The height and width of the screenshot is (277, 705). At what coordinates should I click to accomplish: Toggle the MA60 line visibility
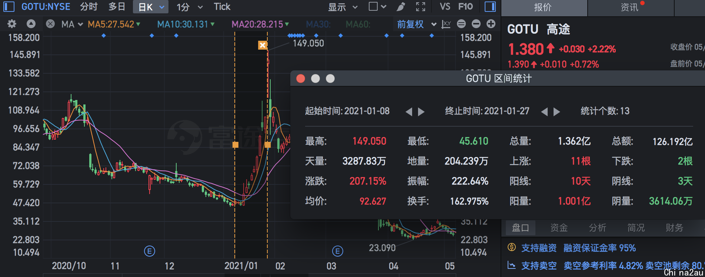[x=358, y=24]
